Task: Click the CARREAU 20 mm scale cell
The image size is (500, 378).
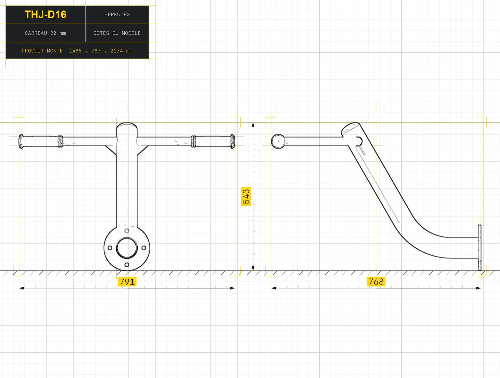Action: [45, 33]
